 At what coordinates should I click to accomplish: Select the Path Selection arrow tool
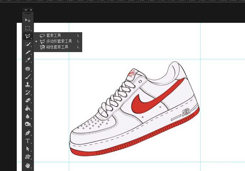[x=28, y=149]
